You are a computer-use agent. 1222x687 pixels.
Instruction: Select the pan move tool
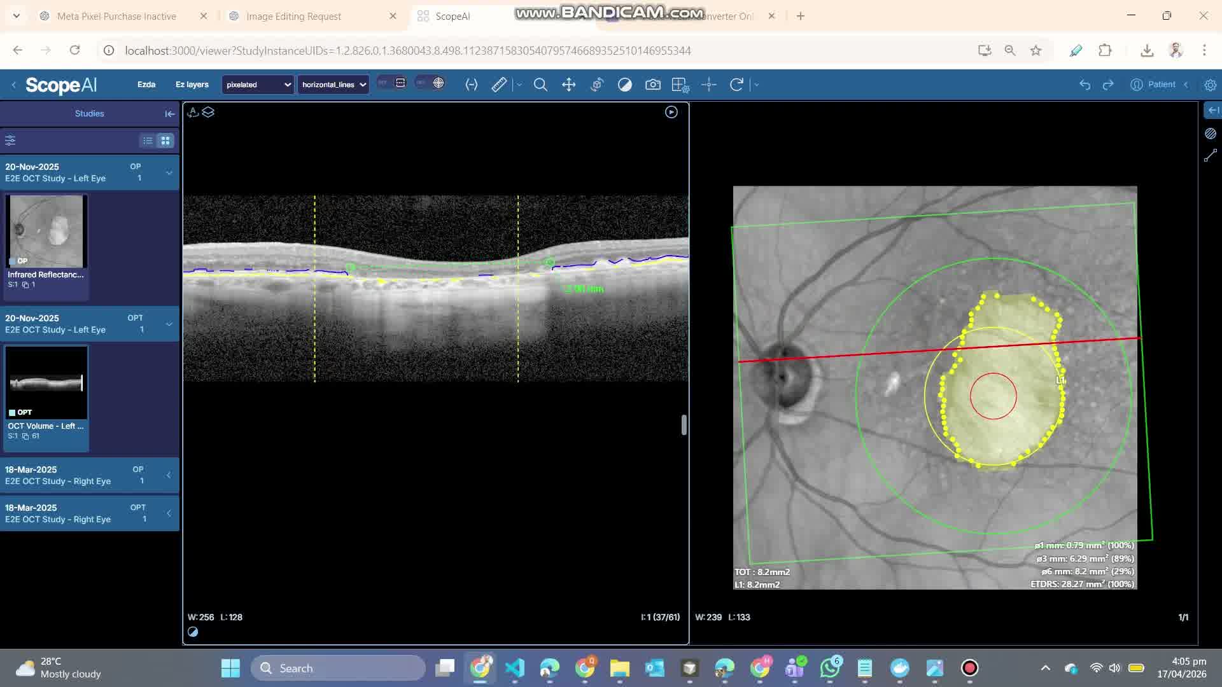[x=568, y=85]
